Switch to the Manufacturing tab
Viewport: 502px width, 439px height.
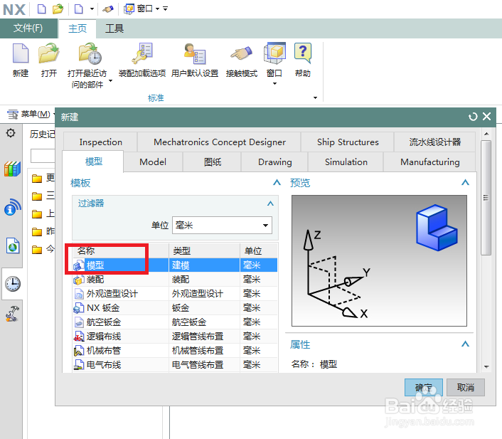(x=430, y=162)
